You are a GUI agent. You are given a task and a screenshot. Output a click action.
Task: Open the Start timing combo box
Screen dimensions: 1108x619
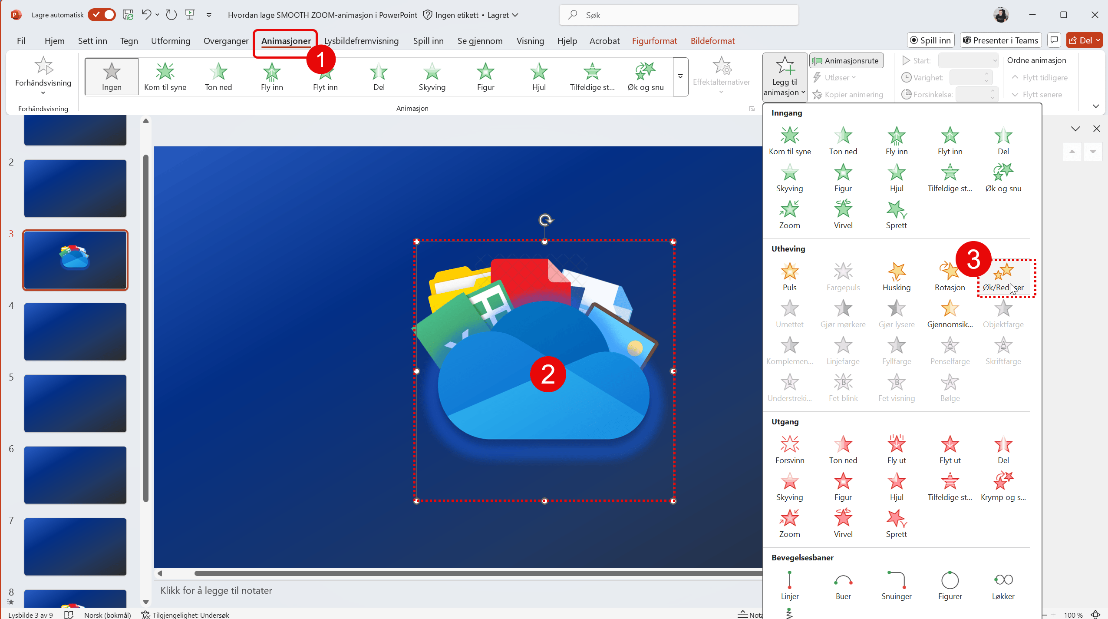tap(968, 60)
